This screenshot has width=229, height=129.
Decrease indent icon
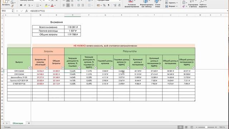[79, 5]
